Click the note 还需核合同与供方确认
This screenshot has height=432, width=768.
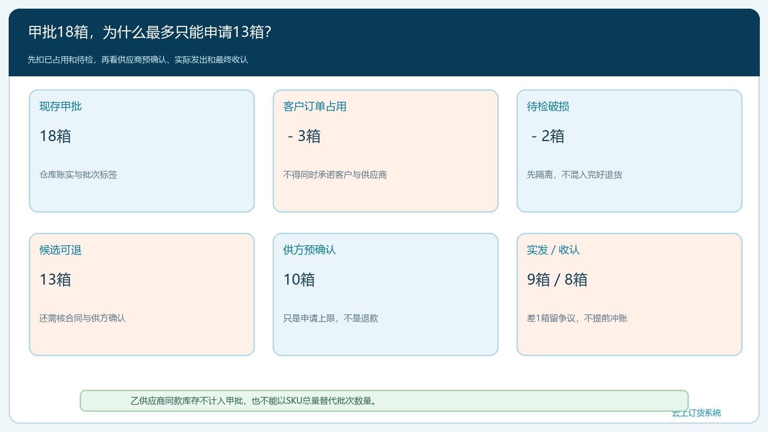[x=83, y=318]
